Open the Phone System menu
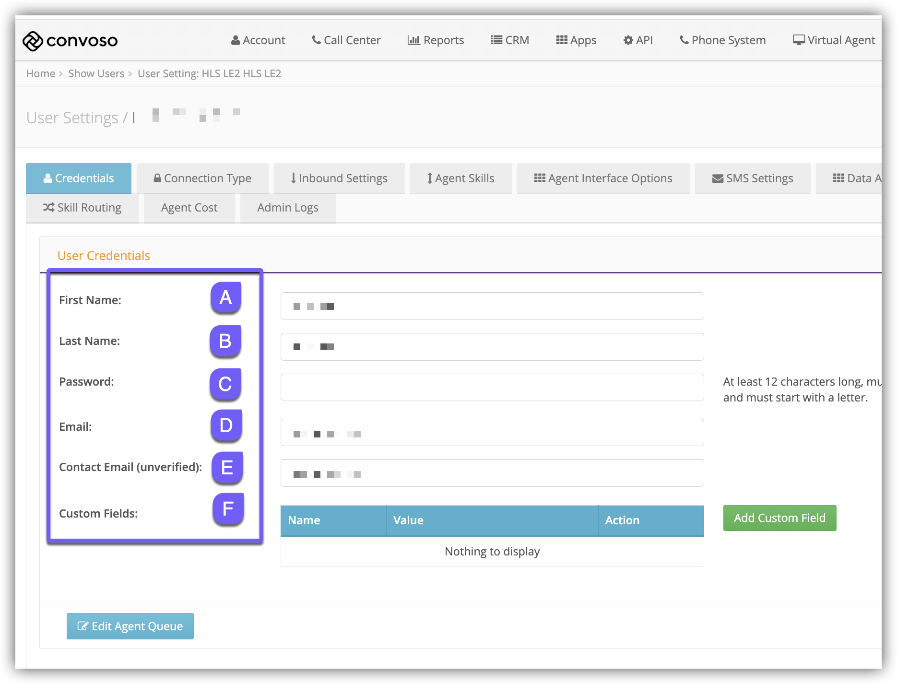This screenshot has width=897, height=684. [722, 40]
